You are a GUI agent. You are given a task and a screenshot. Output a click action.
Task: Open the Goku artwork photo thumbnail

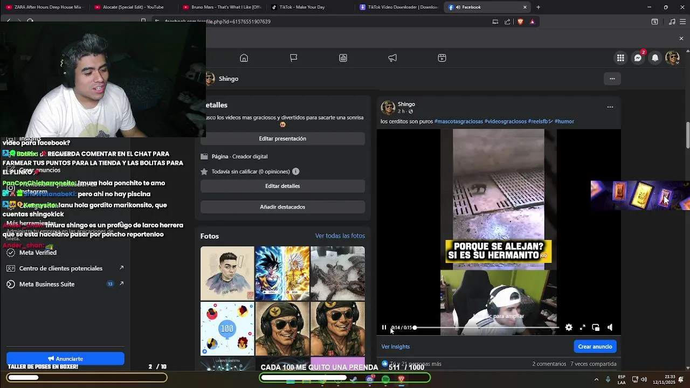(282, 273)
